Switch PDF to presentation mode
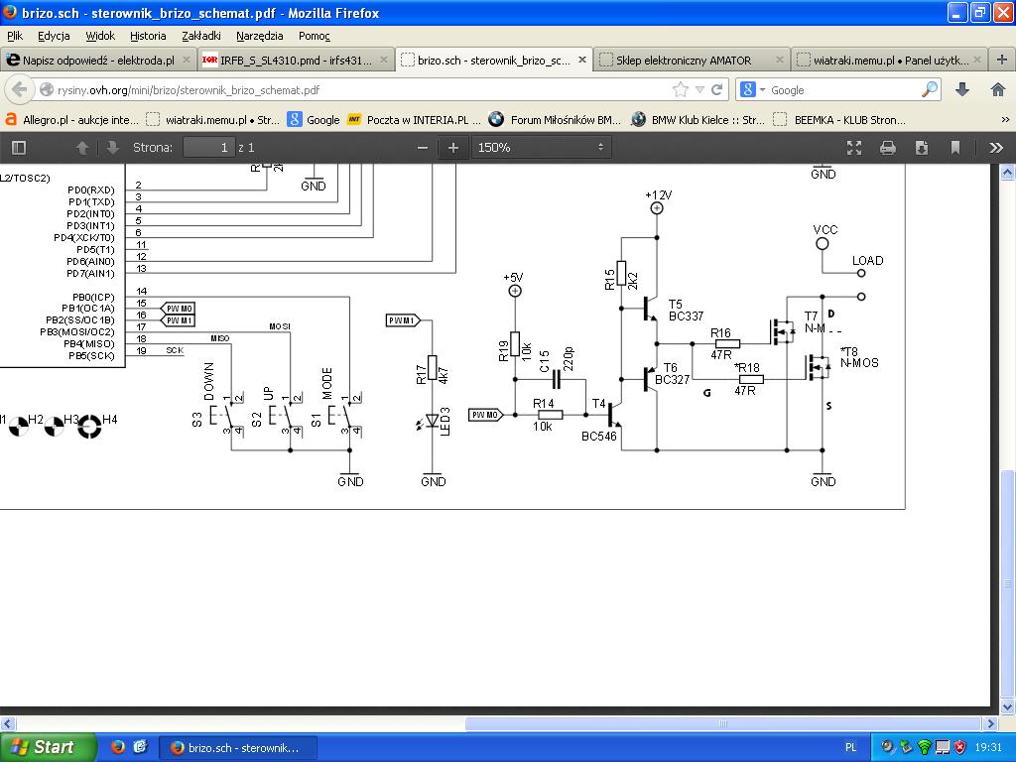Viewport: 1016px width, 762px height. 854,148
